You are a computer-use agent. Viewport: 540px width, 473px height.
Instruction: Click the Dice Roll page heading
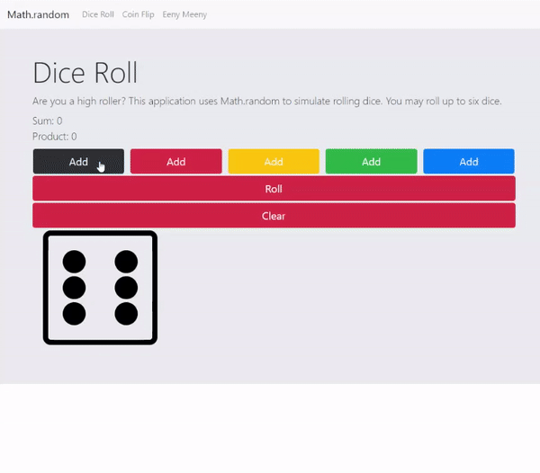85,73
